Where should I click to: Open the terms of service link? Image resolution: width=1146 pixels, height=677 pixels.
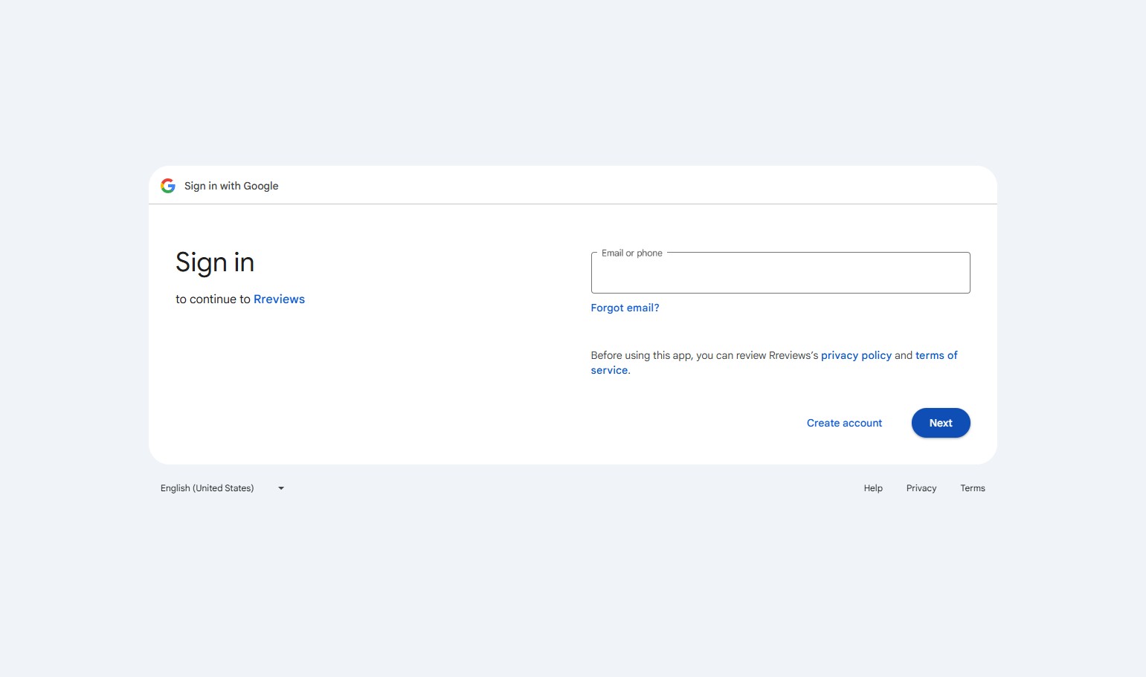point(936,355)
